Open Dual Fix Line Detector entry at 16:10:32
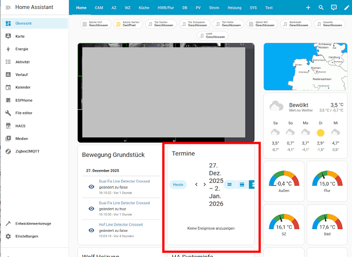This screenshot has height=257, width=352. tap(124, 181)
